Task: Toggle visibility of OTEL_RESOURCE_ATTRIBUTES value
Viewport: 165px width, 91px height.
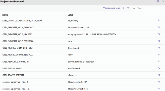Action: [x=159, y=62]
